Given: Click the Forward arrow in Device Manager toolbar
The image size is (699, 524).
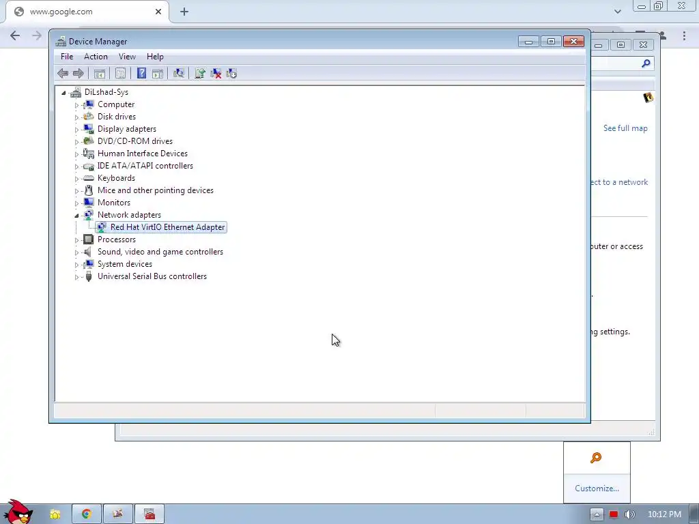Looking at the screenshot, I should click(79, 74).
